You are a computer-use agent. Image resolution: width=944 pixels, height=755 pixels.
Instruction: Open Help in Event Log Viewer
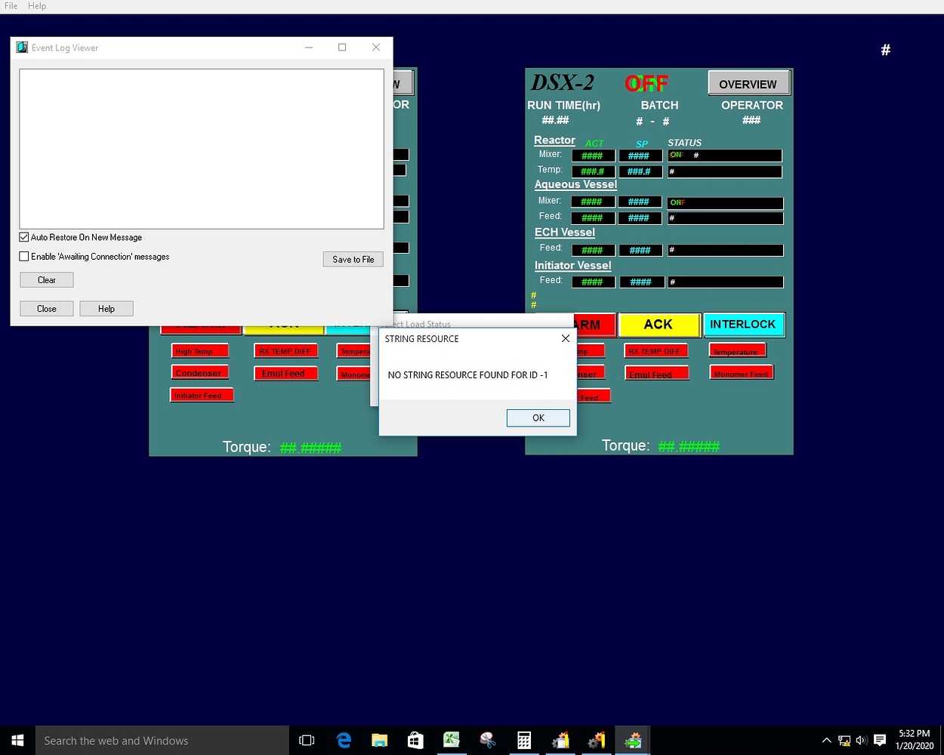(106, 309)
